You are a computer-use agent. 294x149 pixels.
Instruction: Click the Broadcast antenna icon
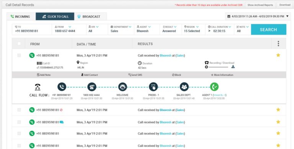[79, 16]
